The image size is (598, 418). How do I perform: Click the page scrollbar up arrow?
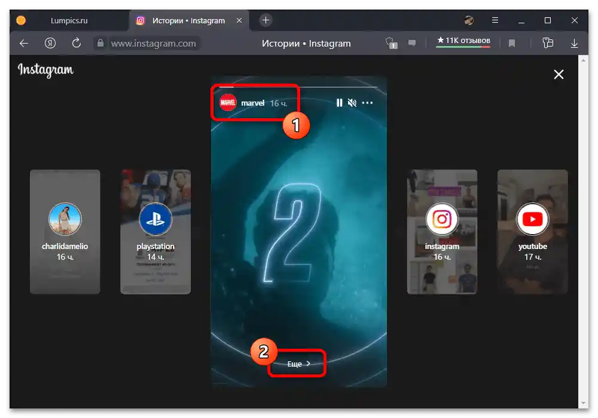582,60
